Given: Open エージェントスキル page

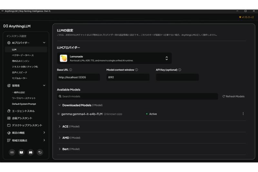Looking at the screenshot, I should tap(23, 111).
